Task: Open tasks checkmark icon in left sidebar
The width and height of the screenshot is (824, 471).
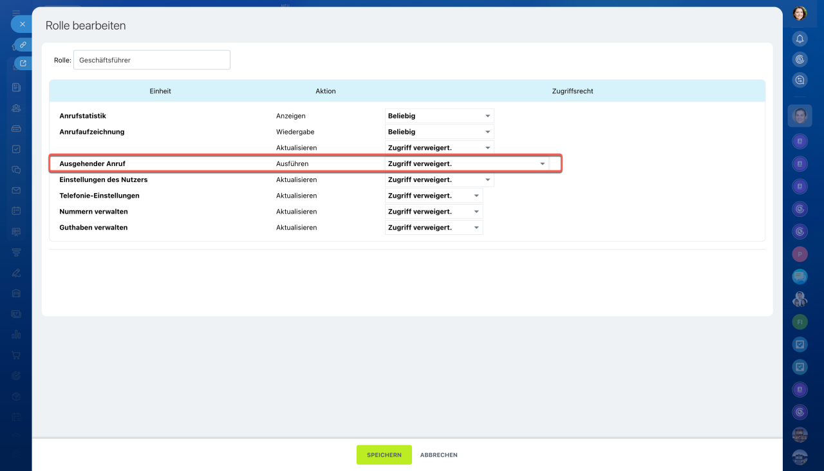Action: [16, 149]
